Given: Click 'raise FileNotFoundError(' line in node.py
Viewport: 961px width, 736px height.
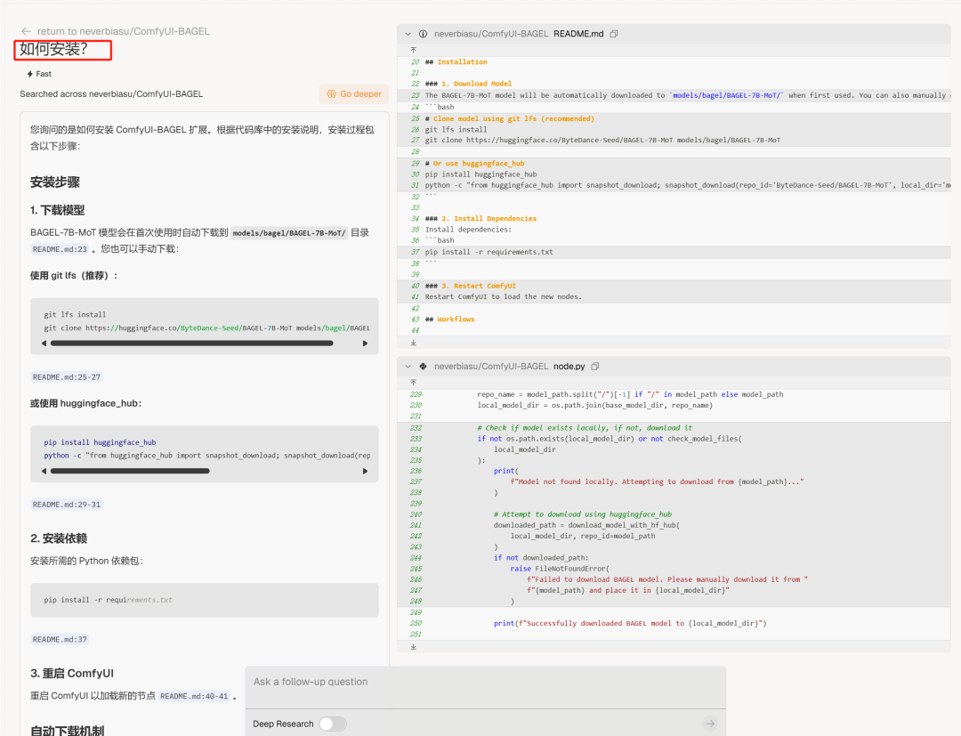Looking at the screenshot, I should point(560,569).
